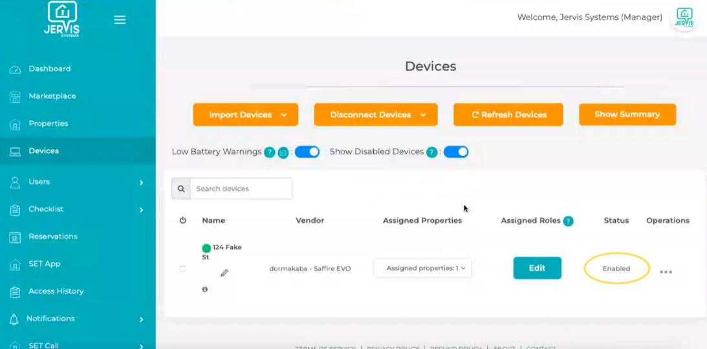Viewport: 707px width, 349px height.
Task: Click the Vendor column header
Action: [310, 220]
